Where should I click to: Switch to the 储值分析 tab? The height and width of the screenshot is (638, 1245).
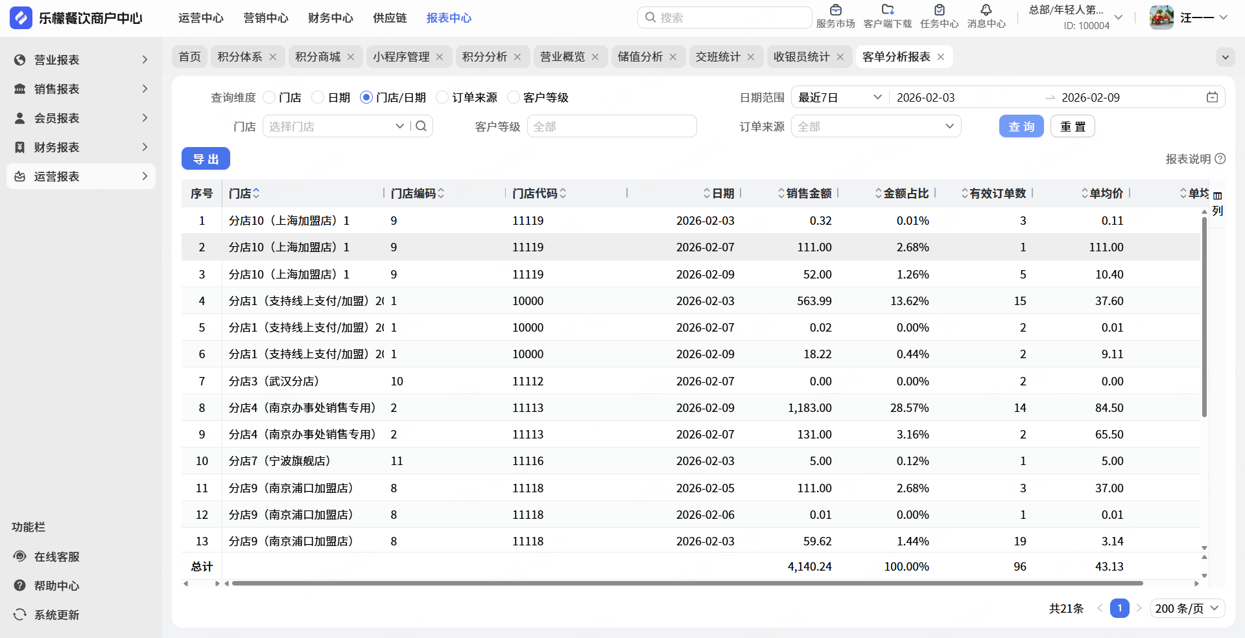[x=640, y=57]
